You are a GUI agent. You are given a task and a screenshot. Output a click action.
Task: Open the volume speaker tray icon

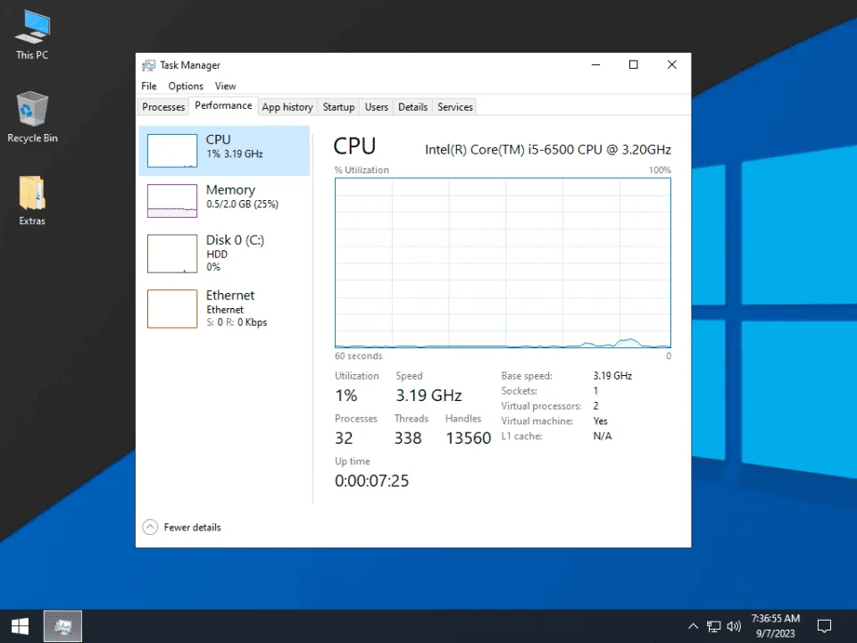tap(734, 626)
